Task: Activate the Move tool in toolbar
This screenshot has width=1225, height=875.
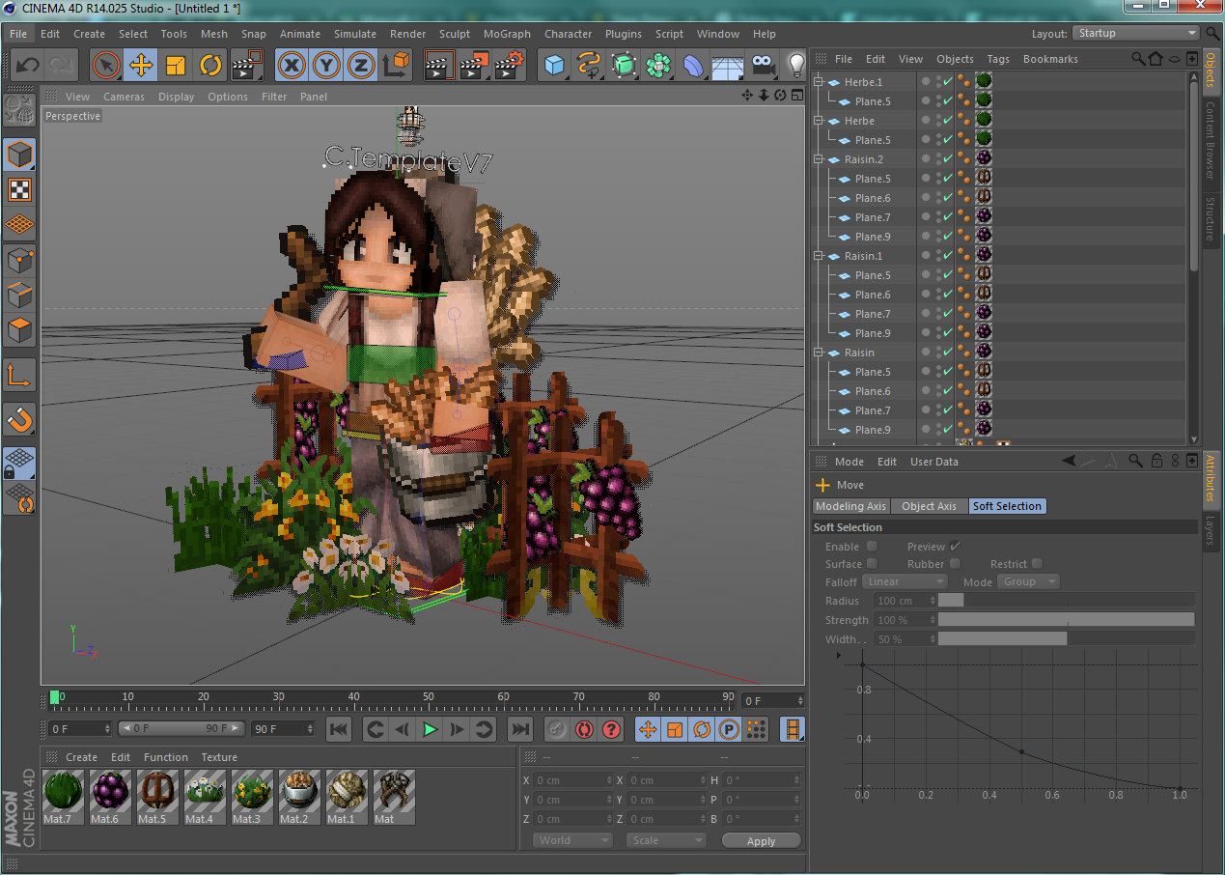Action: click(141, 66)
